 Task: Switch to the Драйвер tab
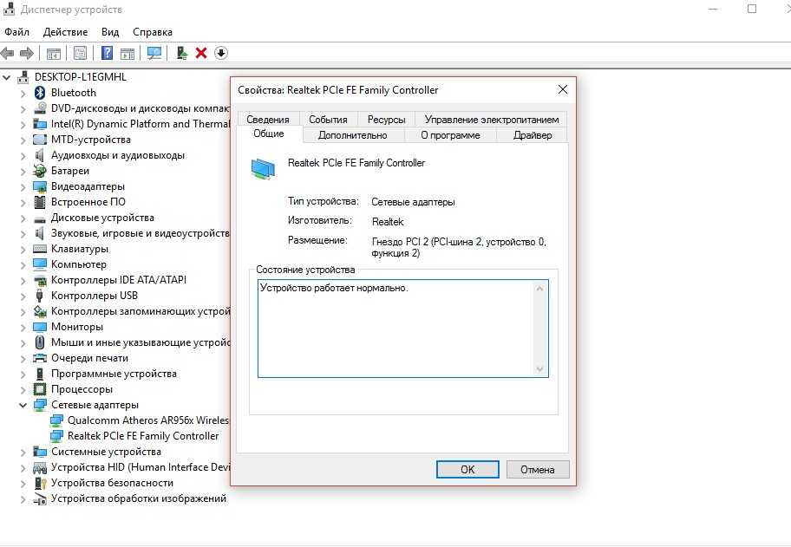click(533, 135)
